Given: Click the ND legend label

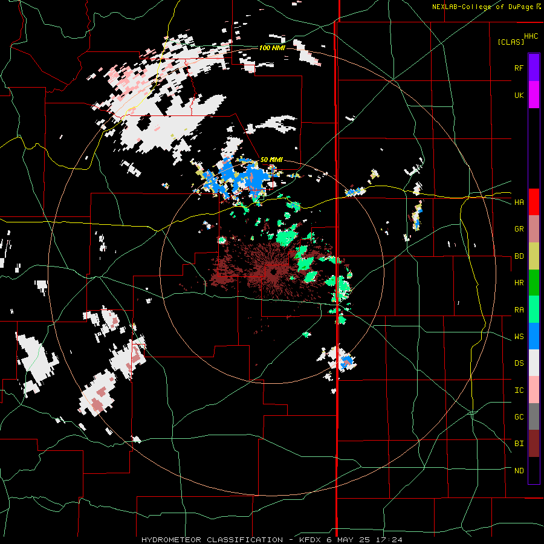Looking at the screenshot, I should [x=519, y=471].
